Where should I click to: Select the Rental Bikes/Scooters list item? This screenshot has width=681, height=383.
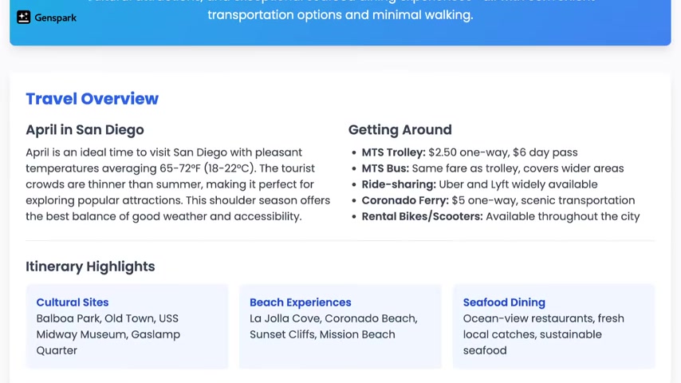point(500,216)
